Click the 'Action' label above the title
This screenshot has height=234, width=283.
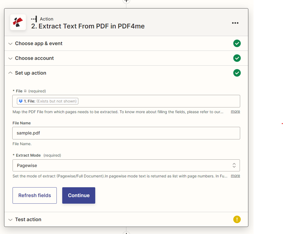pos(47,19)
